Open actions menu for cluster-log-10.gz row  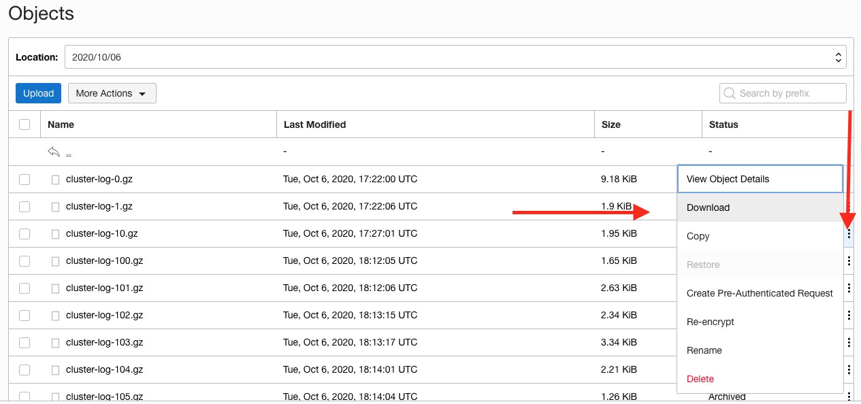[849, 234]
